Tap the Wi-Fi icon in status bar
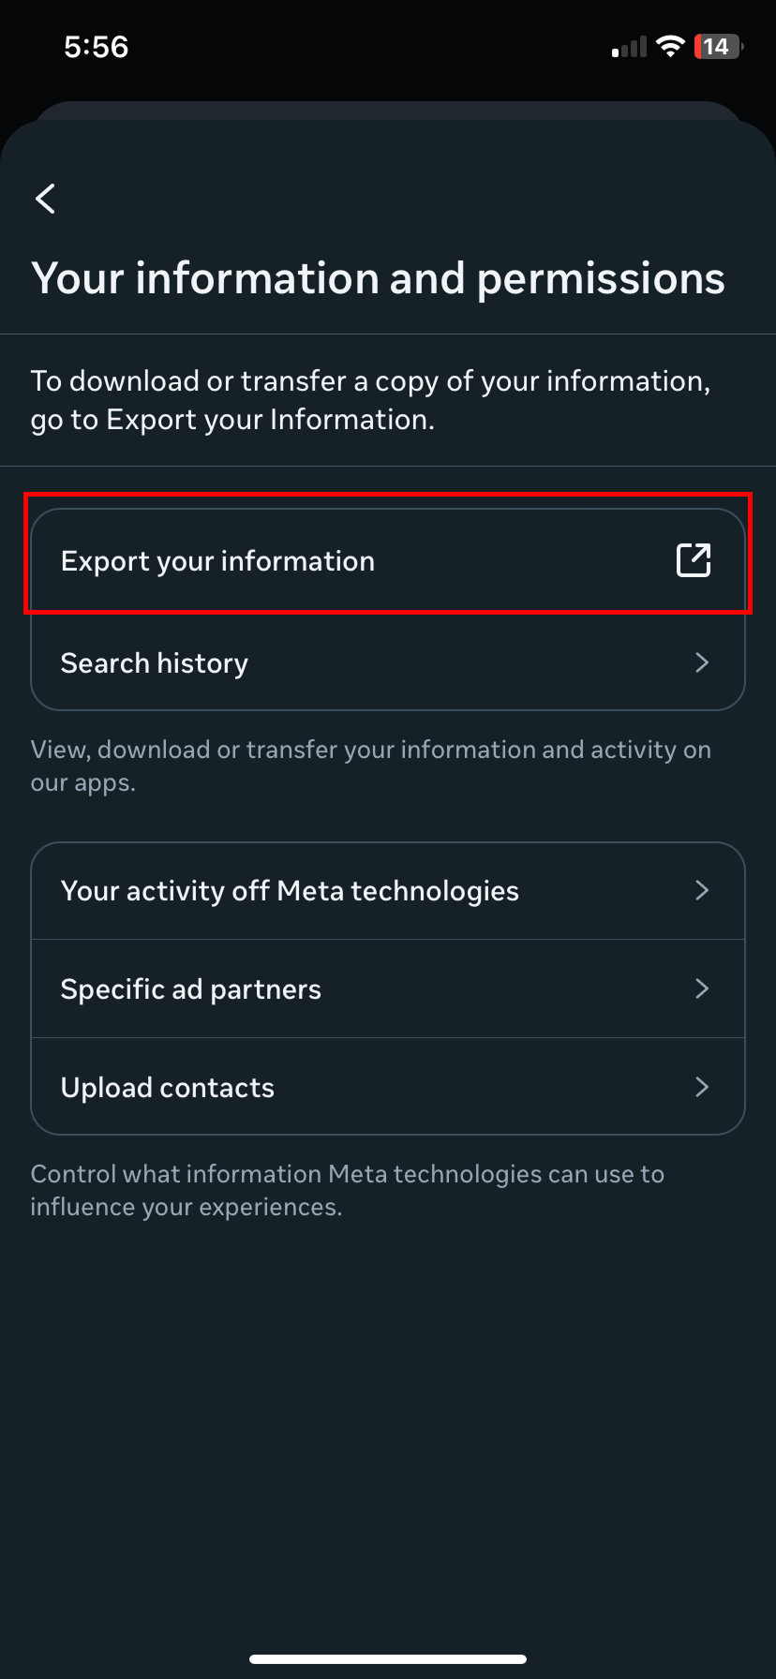 tap(670, 46)
